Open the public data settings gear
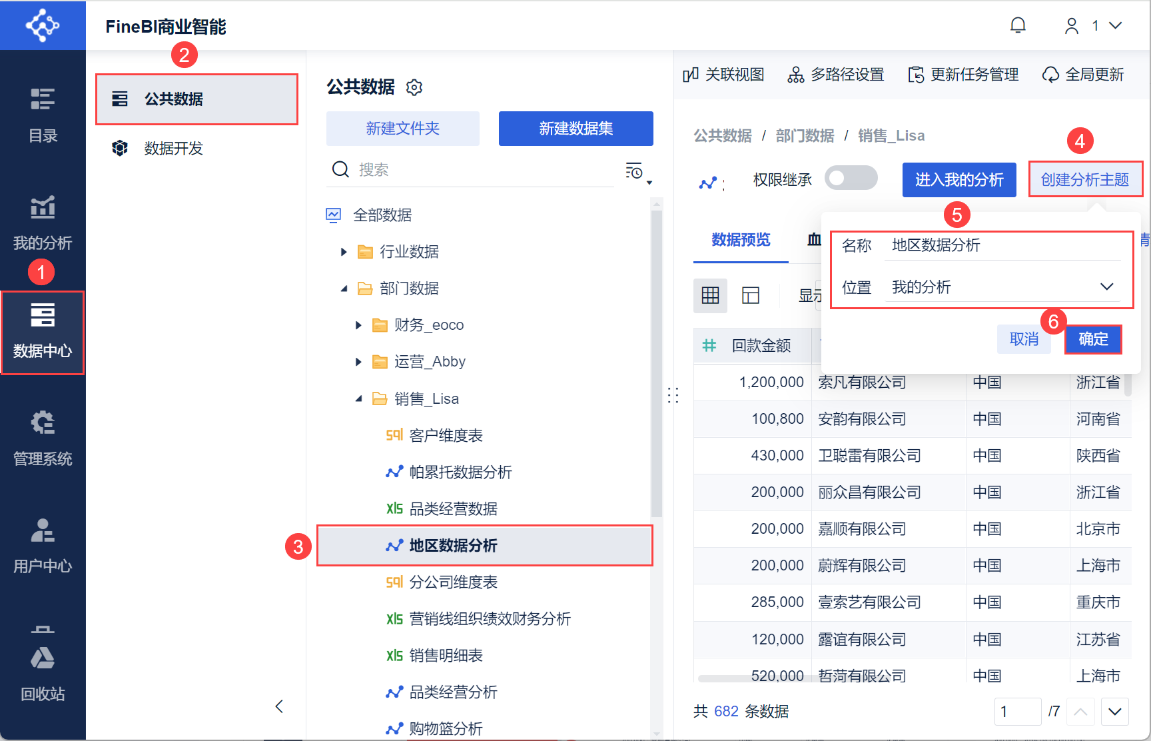The image size is (1151, 741). [x=414, y=87]
